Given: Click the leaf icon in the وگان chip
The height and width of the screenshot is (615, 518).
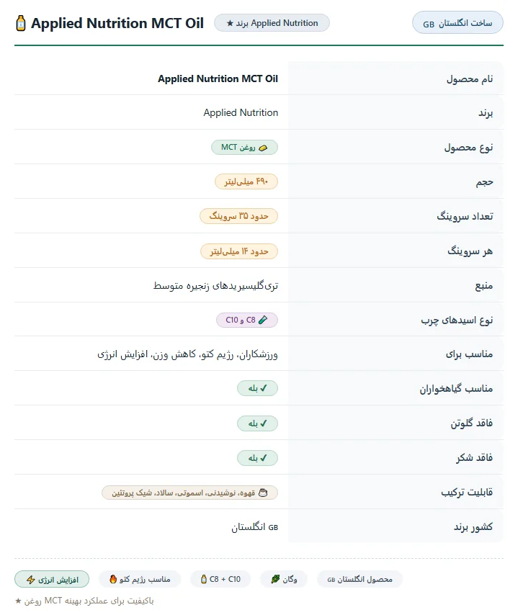Looking at the screenshot, I should coord(275,579).
